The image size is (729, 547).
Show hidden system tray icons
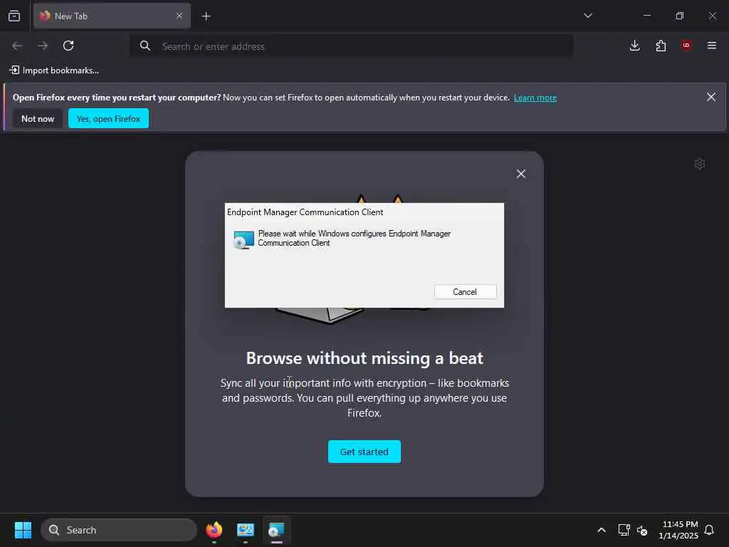point(601,530)
